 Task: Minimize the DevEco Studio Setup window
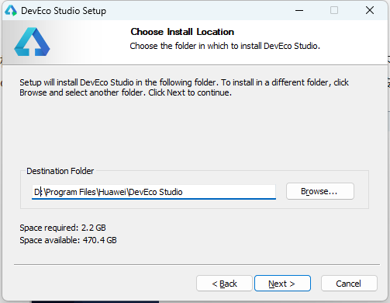coord(299,11)
